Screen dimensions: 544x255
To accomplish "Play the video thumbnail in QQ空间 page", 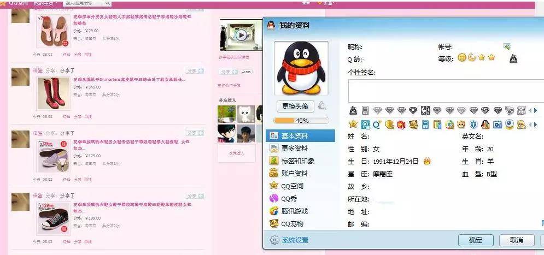I will [x=241, y=35].
